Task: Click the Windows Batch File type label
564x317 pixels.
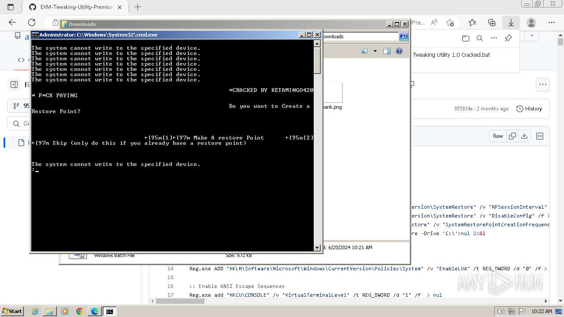Action: 114,255
